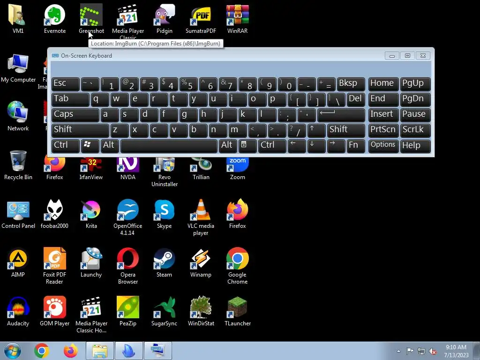The image size is (480, 360).
Task: Click the Home key on keyboard
Action: tap(383, 84)
